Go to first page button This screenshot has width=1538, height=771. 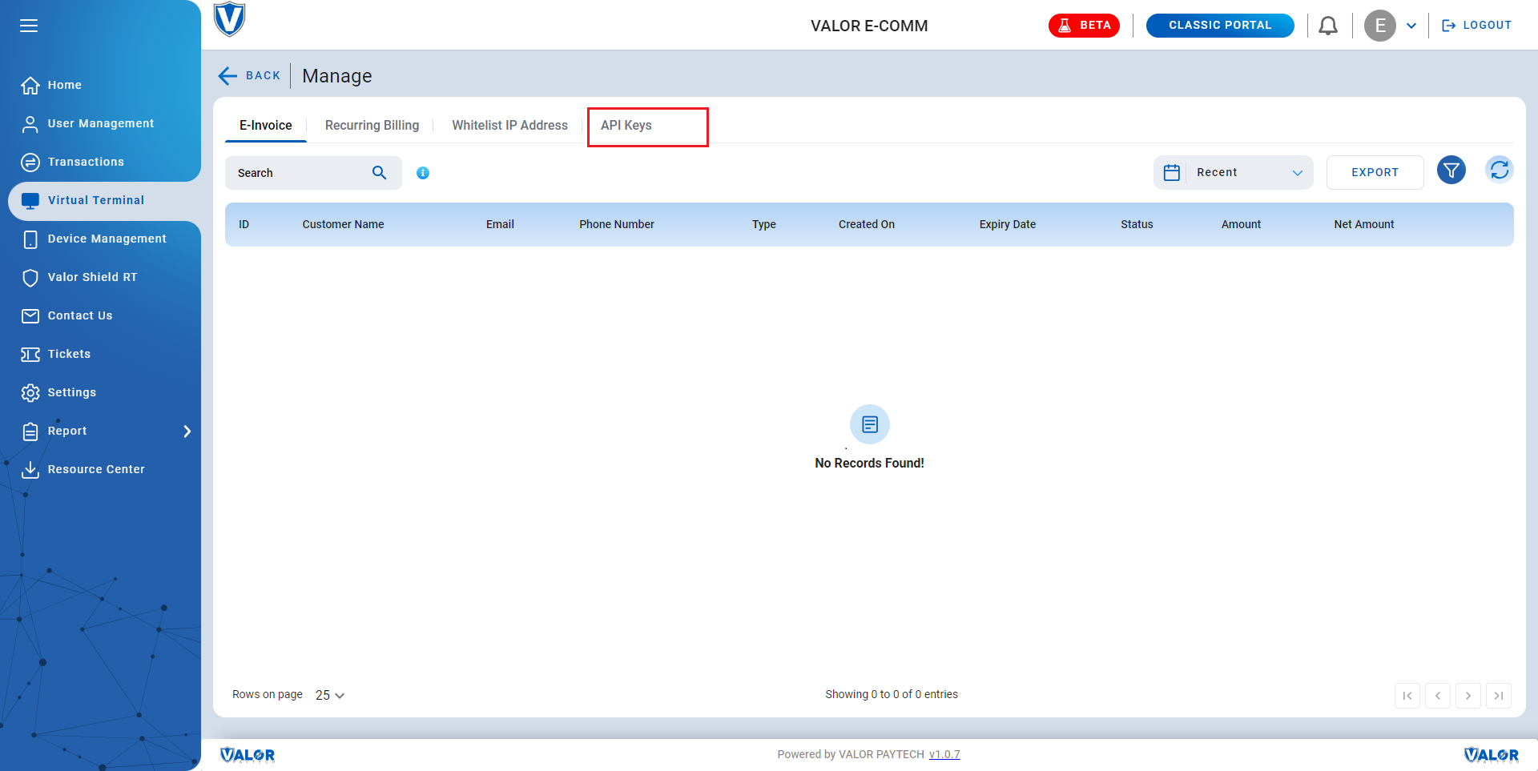pyautogui.click(x=1407, y=696)
